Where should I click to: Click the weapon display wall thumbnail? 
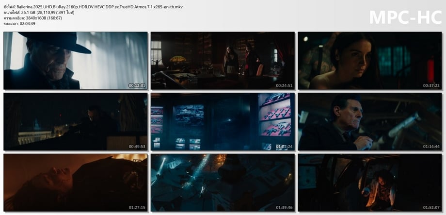tap(223, 121)
